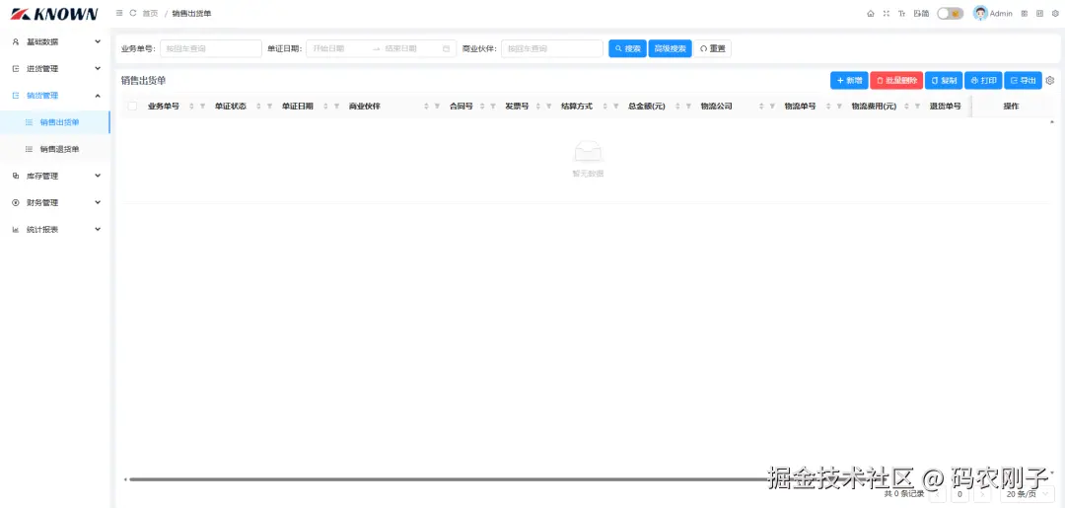
Task: Toggle fullscreen with the expand arrows icon
Action: coord(887,14)
